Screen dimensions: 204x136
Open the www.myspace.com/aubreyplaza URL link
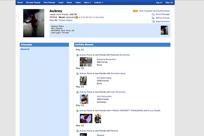point(154,11)
